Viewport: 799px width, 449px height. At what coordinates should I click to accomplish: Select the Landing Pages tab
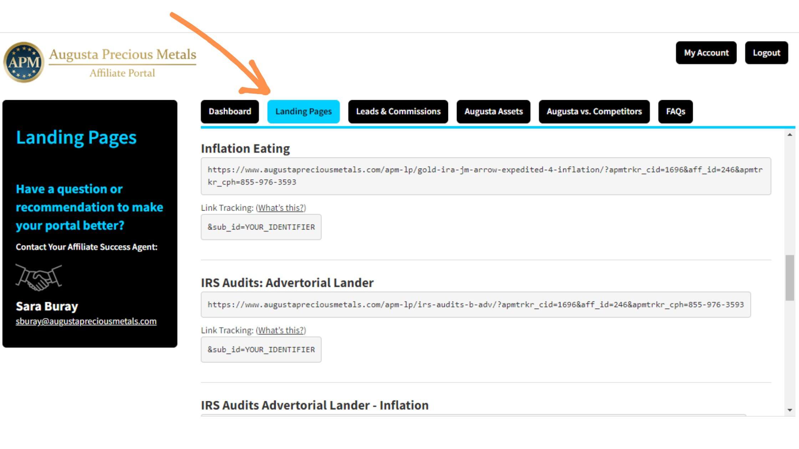point(303,112)
